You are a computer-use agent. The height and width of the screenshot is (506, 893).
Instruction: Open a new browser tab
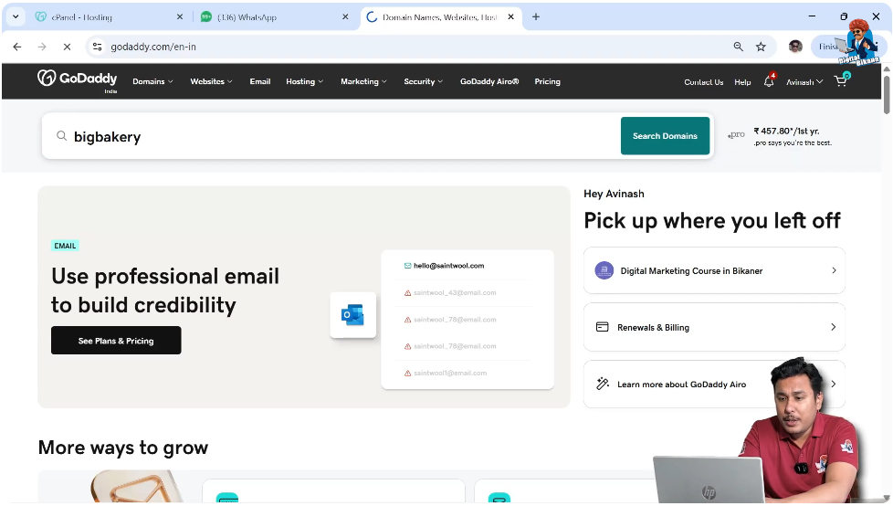point(536,17)
